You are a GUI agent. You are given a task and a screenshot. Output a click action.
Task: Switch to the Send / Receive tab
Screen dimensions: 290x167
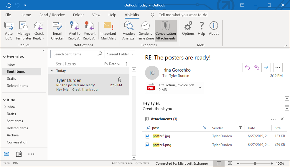click(x=52, y=15)
